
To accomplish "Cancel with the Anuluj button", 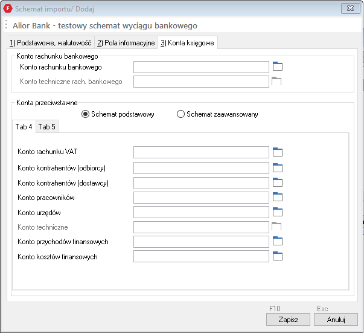I will tap(336, 320).
